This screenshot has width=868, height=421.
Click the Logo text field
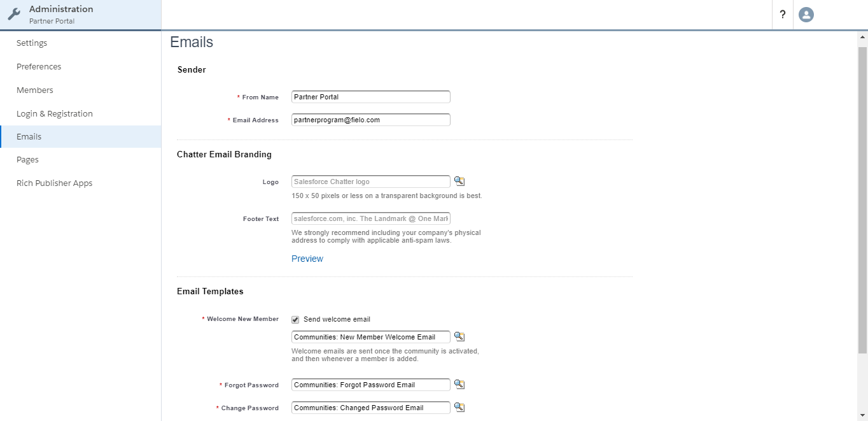371,182
